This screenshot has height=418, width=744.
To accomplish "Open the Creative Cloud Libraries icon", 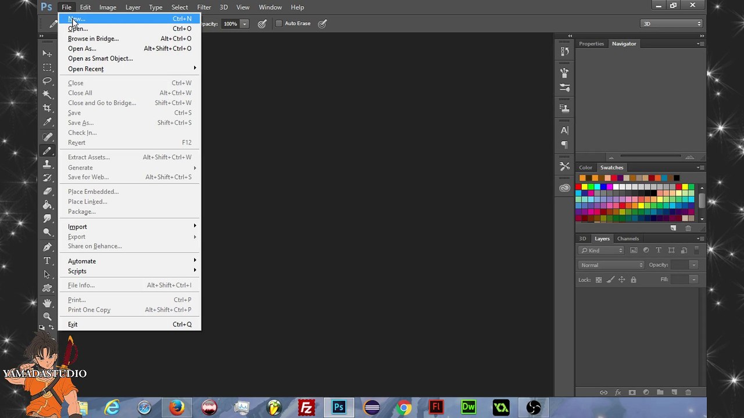I will point(564,188).
